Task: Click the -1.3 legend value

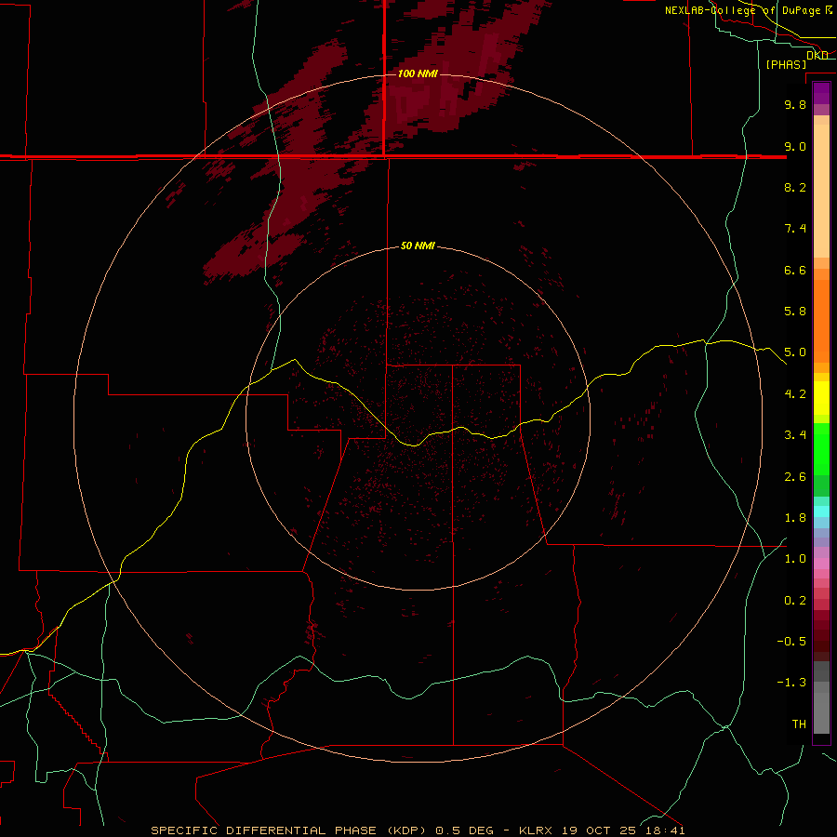Action: 791,683
